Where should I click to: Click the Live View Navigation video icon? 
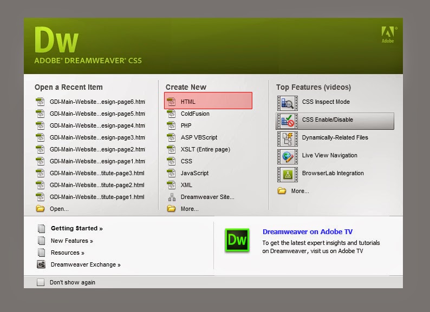[x=288, y=157]
